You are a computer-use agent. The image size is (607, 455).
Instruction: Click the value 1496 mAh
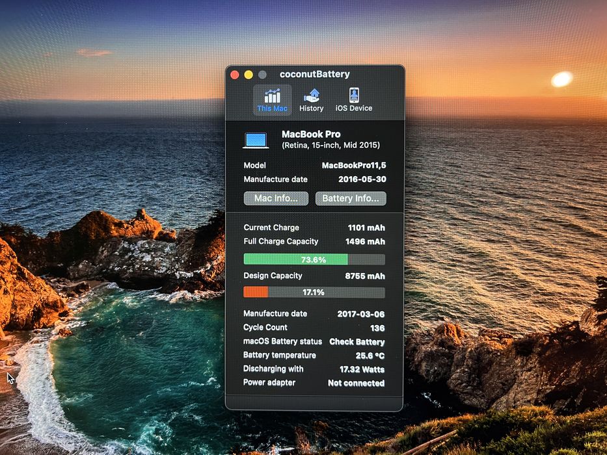coord(365,242)
